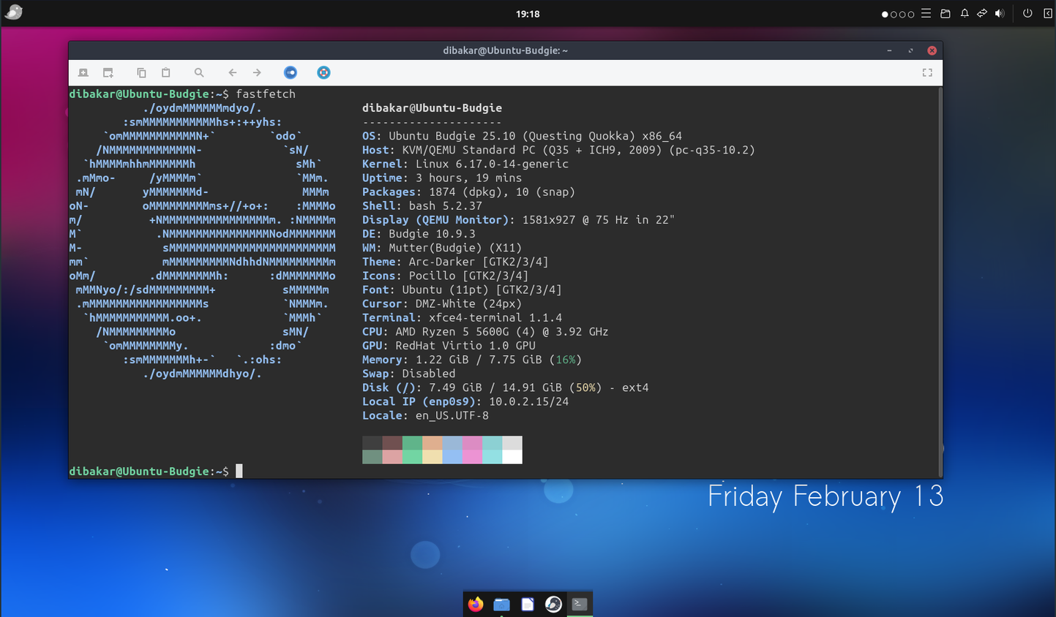Open a new terminal tab from toolbar
The image size is (1056, 617).
[x=83, y=72]
